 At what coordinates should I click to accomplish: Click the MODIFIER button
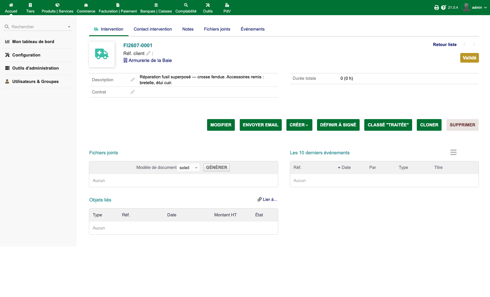(221, 125)
